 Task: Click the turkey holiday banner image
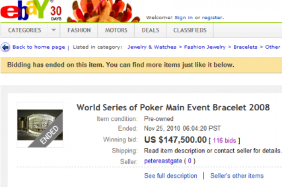103,11
